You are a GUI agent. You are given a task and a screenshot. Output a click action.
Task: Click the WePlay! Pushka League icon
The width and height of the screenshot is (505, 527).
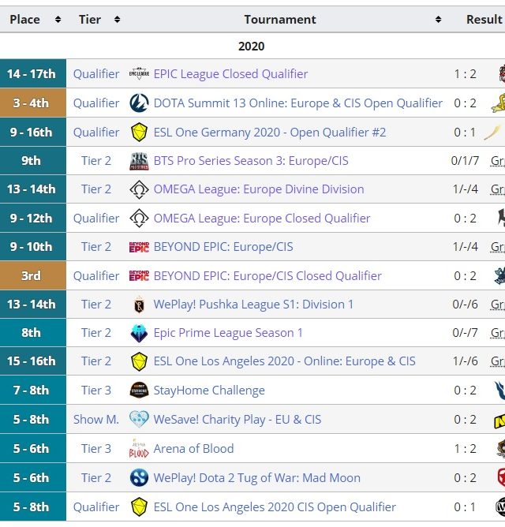[139, 305]
